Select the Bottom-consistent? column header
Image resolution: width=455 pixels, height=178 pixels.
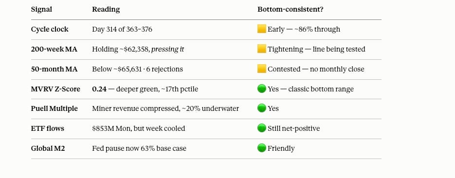pyautogui.click(x=291, y=9)
